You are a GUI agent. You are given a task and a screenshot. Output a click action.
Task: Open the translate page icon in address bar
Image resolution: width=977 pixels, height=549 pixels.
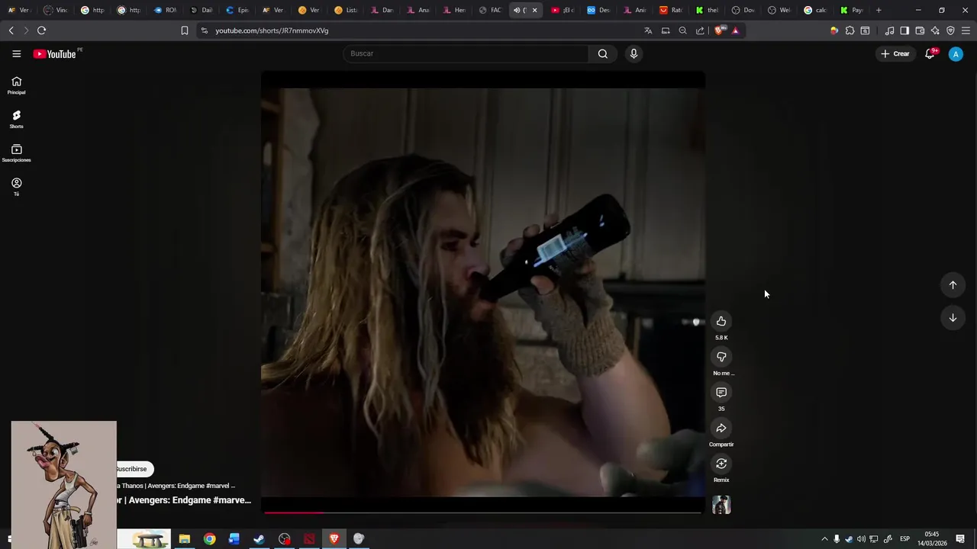coord(648,30)
